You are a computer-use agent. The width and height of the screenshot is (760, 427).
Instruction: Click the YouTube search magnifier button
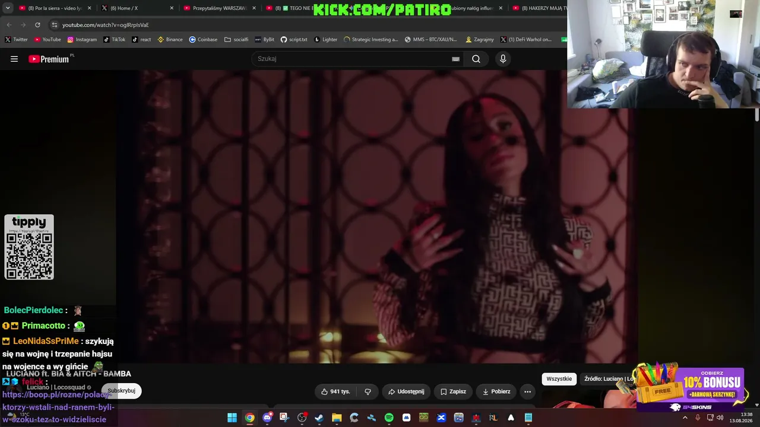point(476,59)
